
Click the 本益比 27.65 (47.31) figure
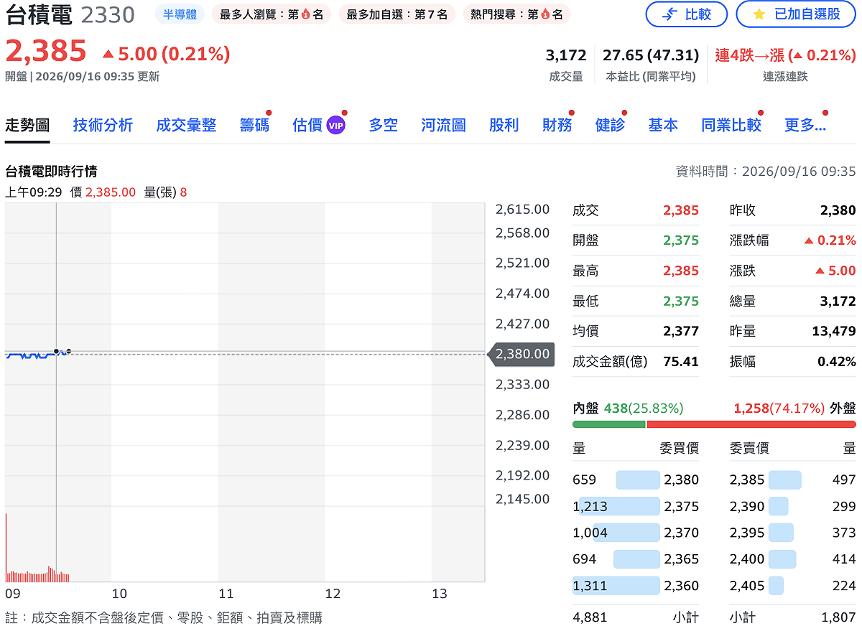651,55
